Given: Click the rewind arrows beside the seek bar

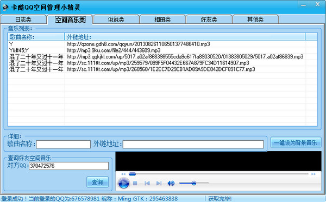Looking at the screenshot, I should click(x=123, y=174).
